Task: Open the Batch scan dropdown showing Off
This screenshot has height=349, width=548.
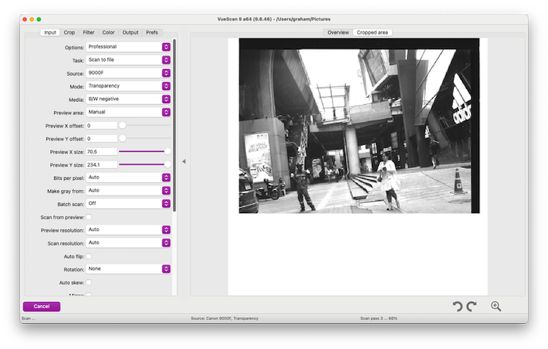Action: (x=128, y=203)
